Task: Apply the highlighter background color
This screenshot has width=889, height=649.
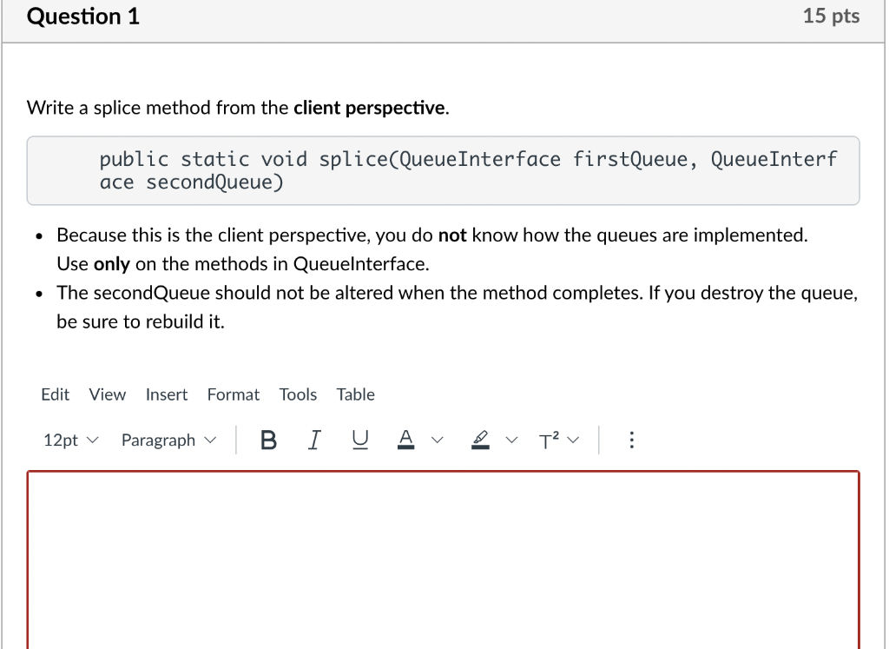Action: tap(481, 440)
